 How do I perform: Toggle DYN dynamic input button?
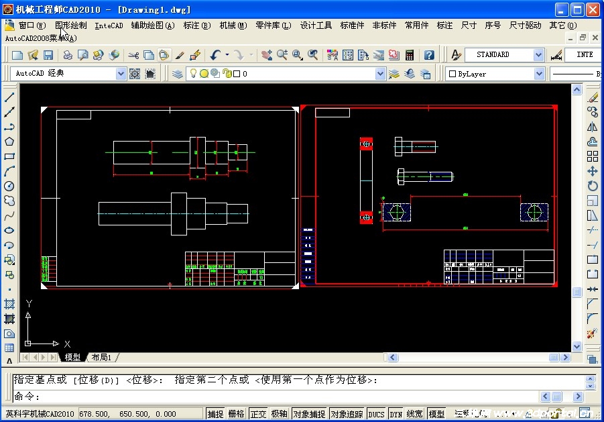coord(394,414)
